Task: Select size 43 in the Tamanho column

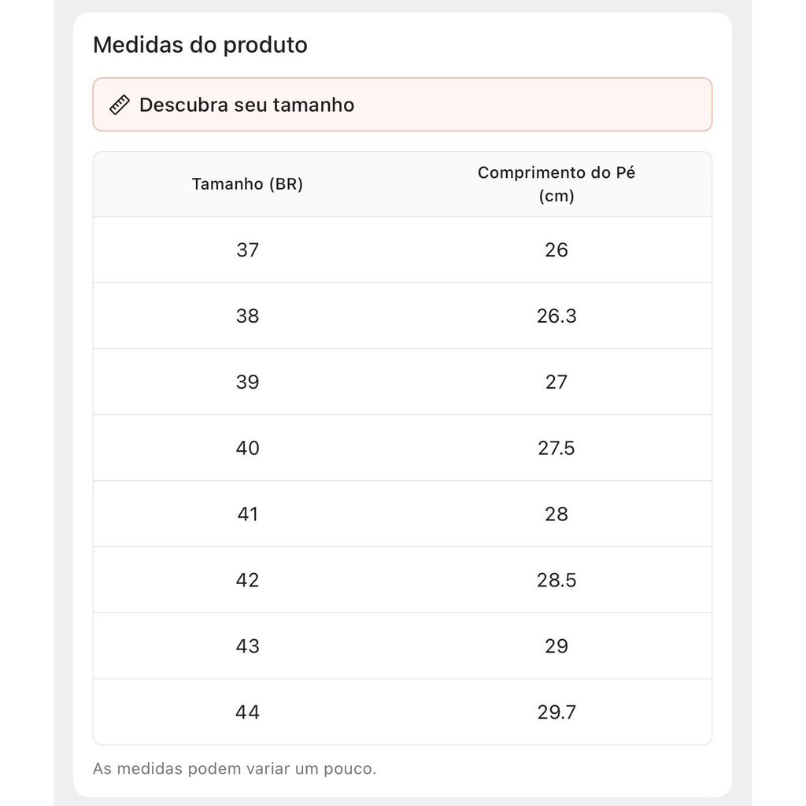Action: point(247,647)
